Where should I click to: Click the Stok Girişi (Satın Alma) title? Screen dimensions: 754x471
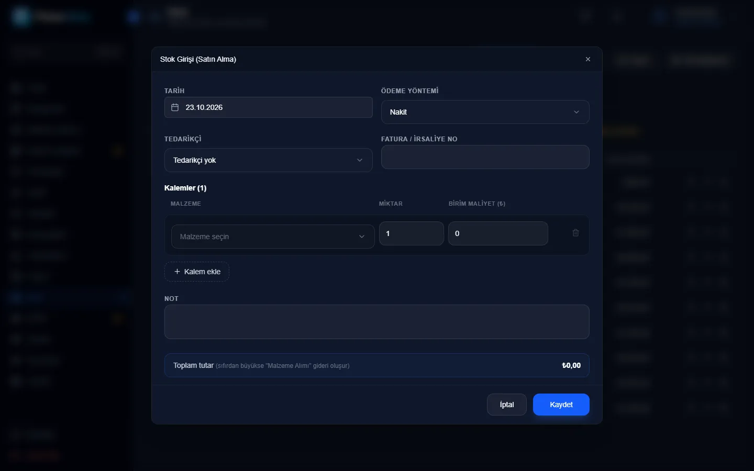click(198, 59)
